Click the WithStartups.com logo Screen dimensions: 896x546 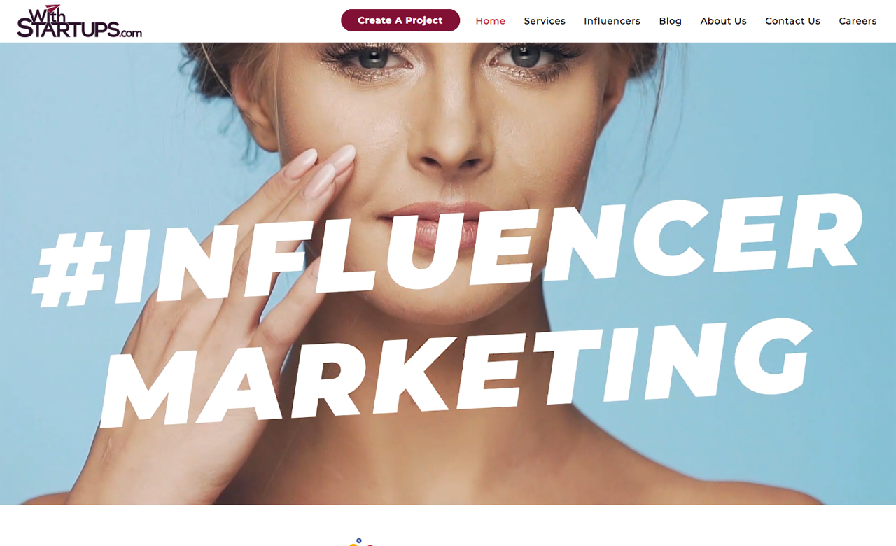(80, 21)
